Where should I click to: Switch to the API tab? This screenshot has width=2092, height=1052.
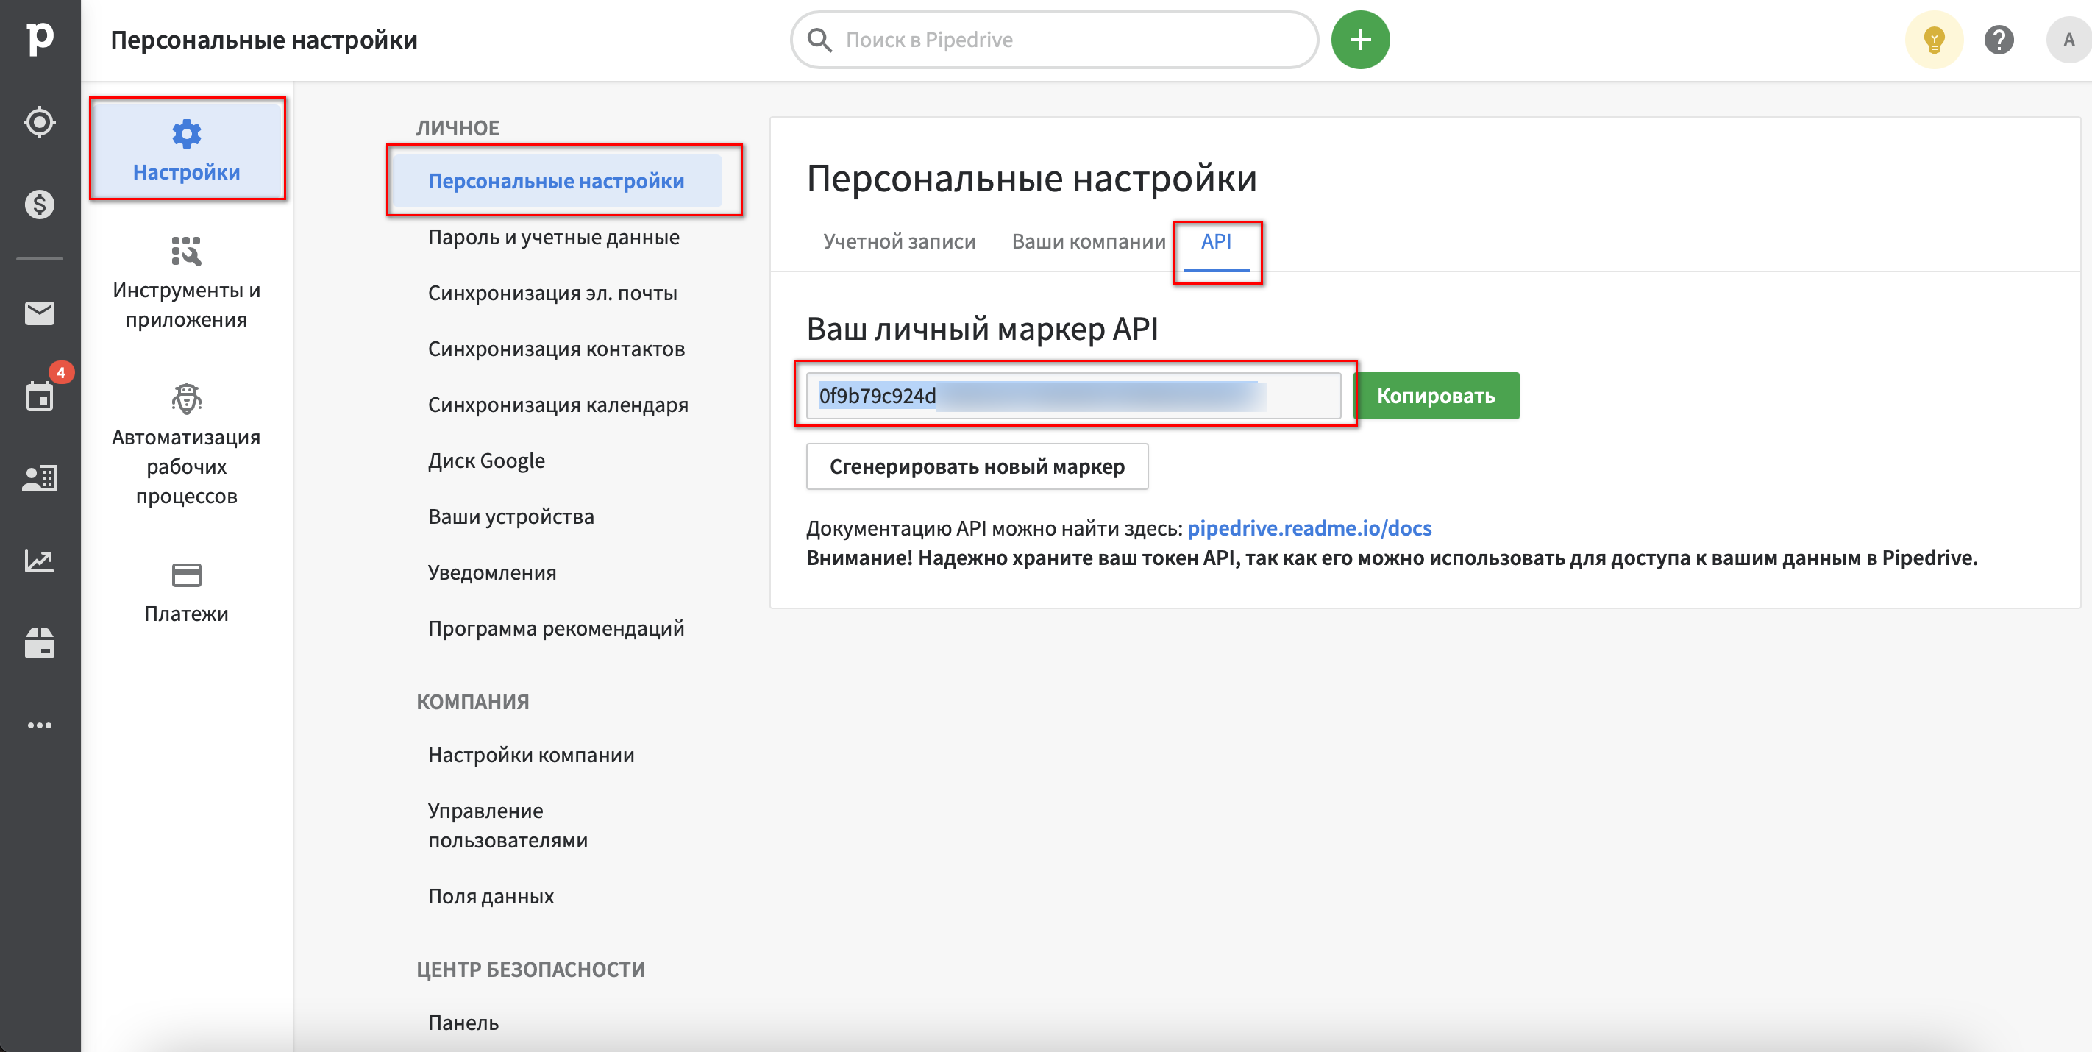1216,241
